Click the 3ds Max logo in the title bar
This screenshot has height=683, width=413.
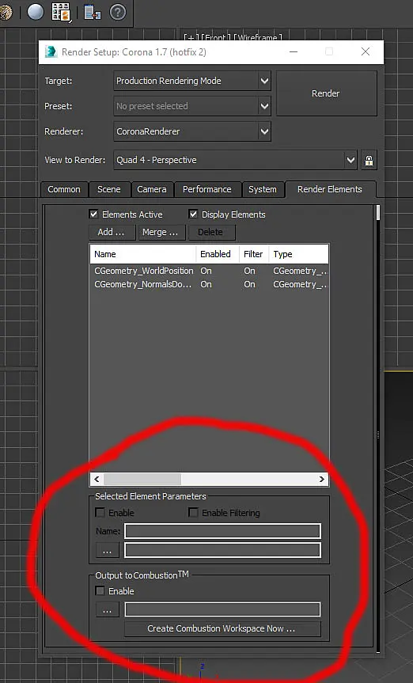click(x=51, y=51)
